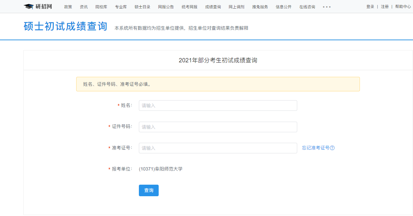Focus the 证件号码 input field

[218, 127]
